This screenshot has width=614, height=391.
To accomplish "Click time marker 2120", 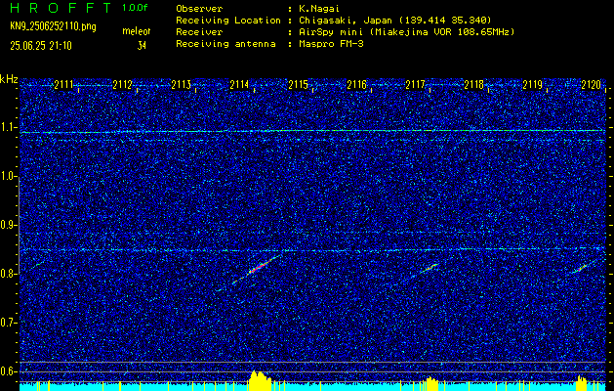I will pyautogui.click(x=591, y=84).
